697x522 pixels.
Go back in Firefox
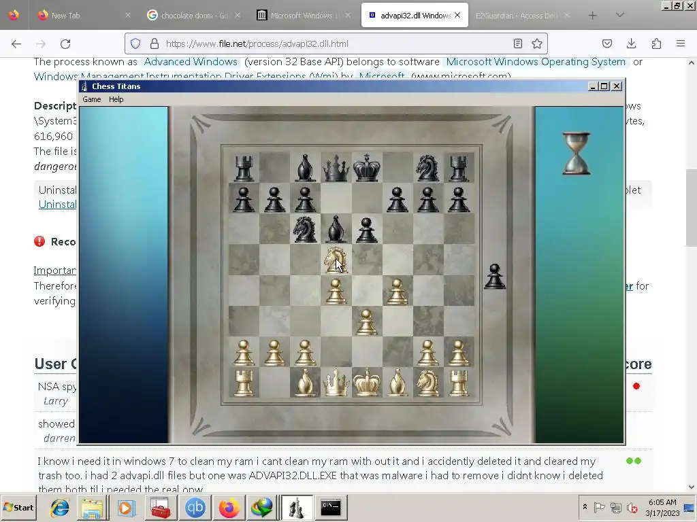tap(16, 43)
